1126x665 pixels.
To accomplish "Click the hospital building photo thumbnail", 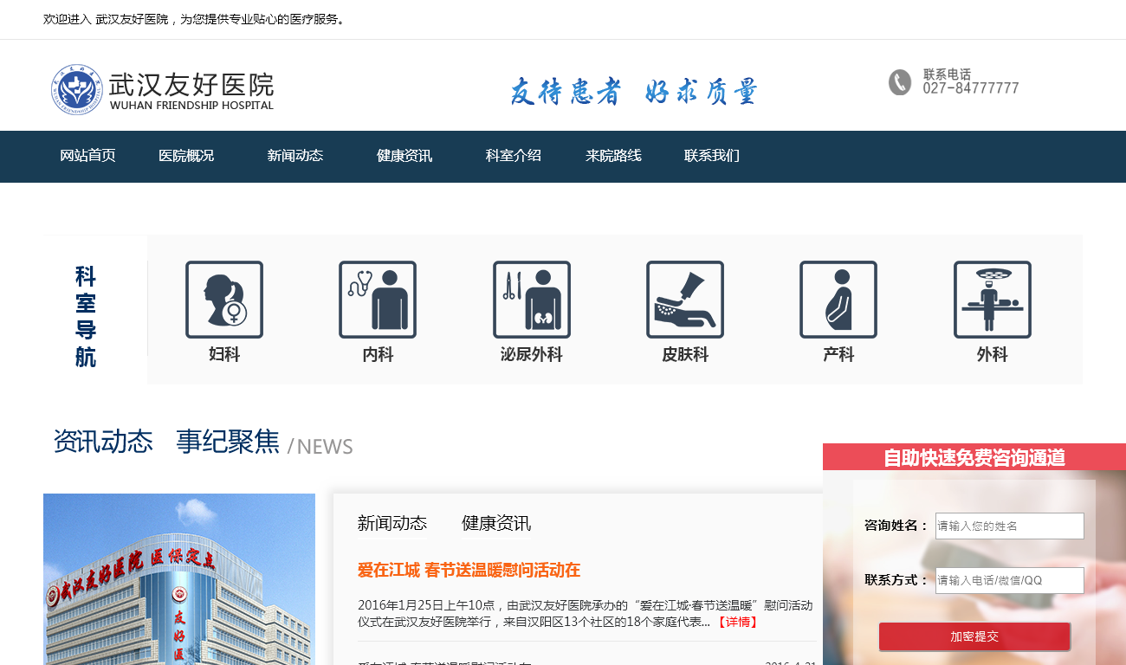I will tap(179, 578).
